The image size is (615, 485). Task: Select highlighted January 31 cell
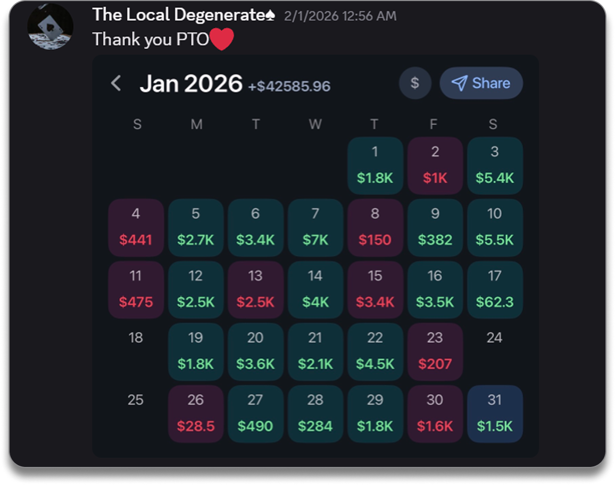494,413
